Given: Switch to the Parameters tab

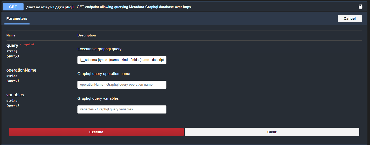Looking at the screenshot, I should [x=17, y=19].
